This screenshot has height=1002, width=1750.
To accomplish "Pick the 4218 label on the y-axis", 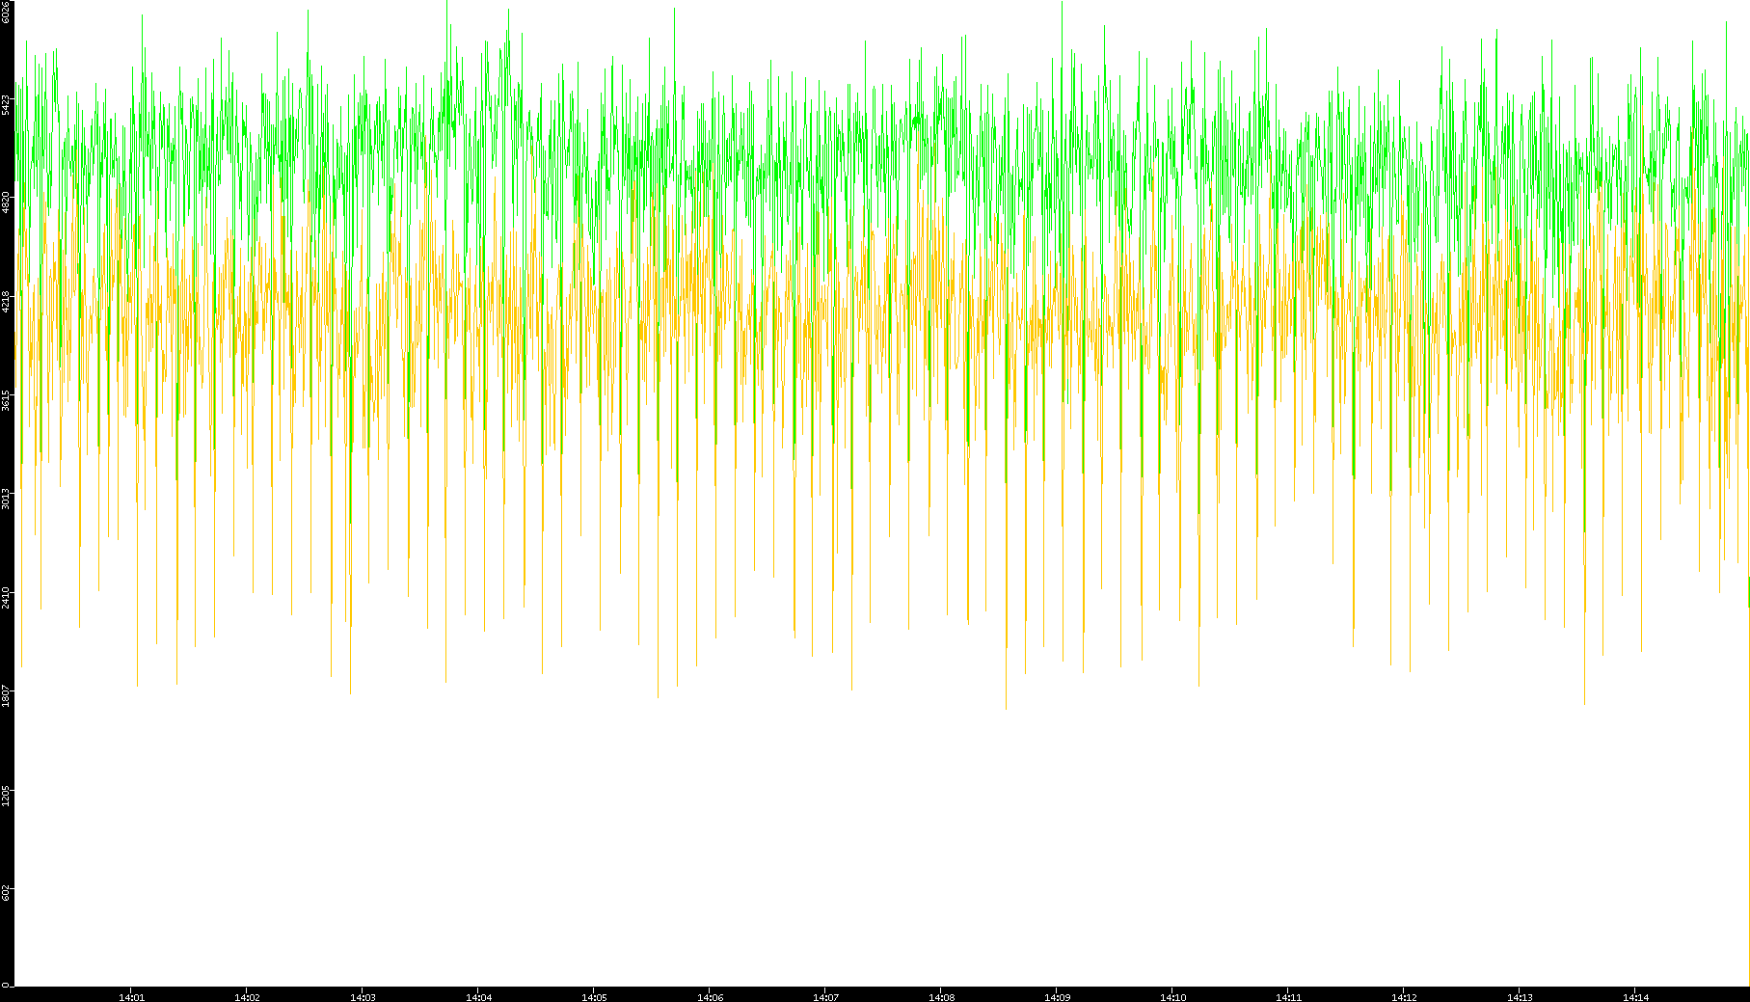I will (6, 301).
